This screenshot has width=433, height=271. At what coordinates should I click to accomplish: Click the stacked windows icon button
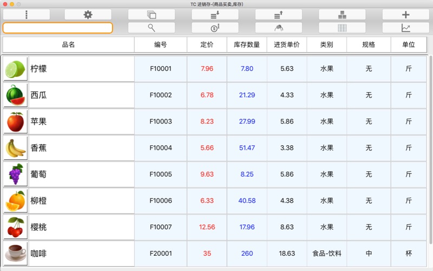[152, 15]
